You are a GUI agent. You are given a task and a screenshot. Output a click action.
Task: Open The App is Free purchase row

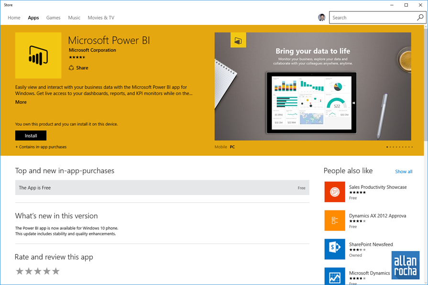(162, 187)
